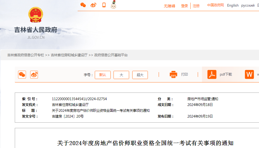The width and height of the screenshot is (259, 148).
Task: Open 无障碍 accessibility mode
Action: pyautogui.click(x=169, y=6)
